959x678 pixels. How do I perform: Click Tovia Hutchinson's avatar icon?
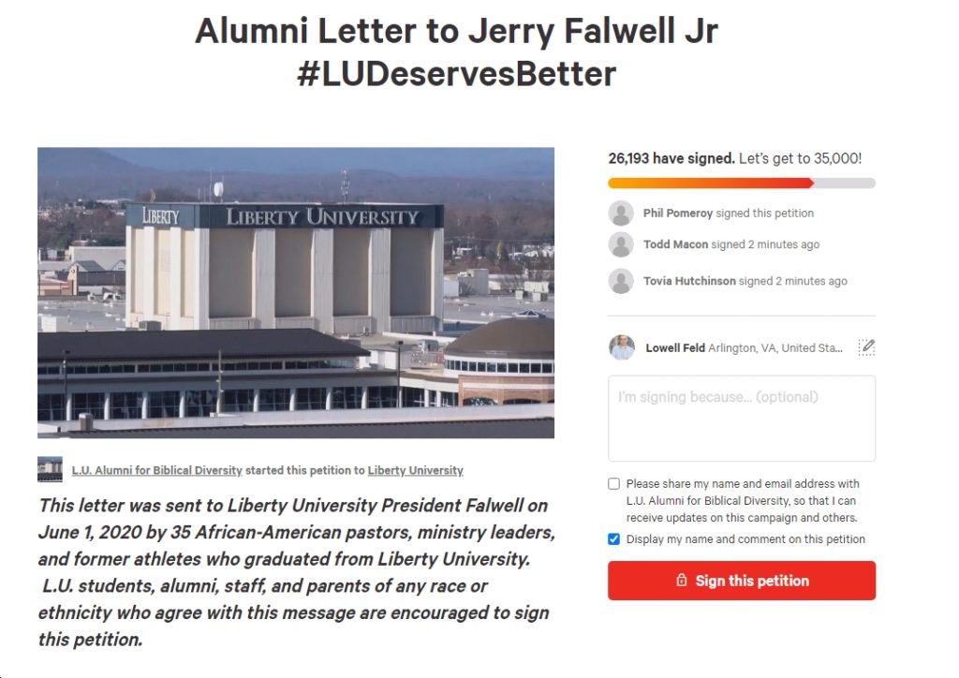coord(621,281)
